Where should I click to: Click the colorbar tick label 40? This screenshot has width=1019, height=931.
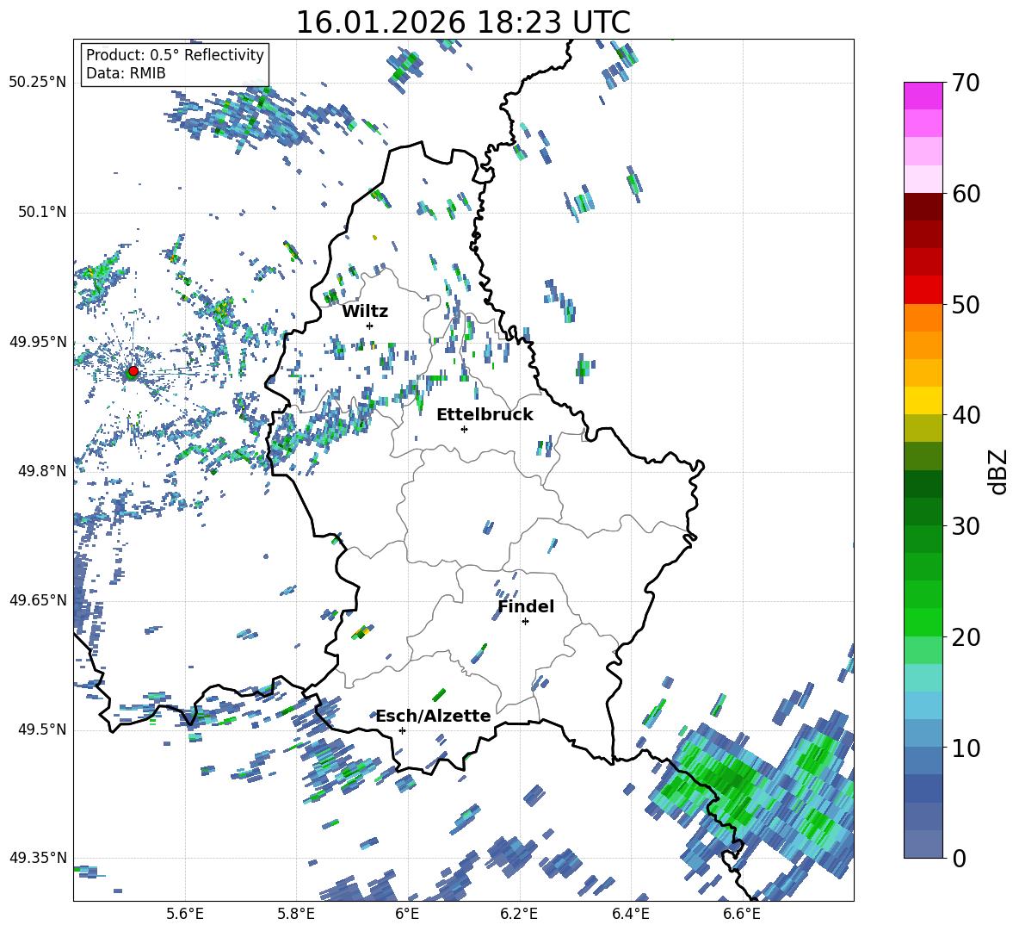point(966,415)
